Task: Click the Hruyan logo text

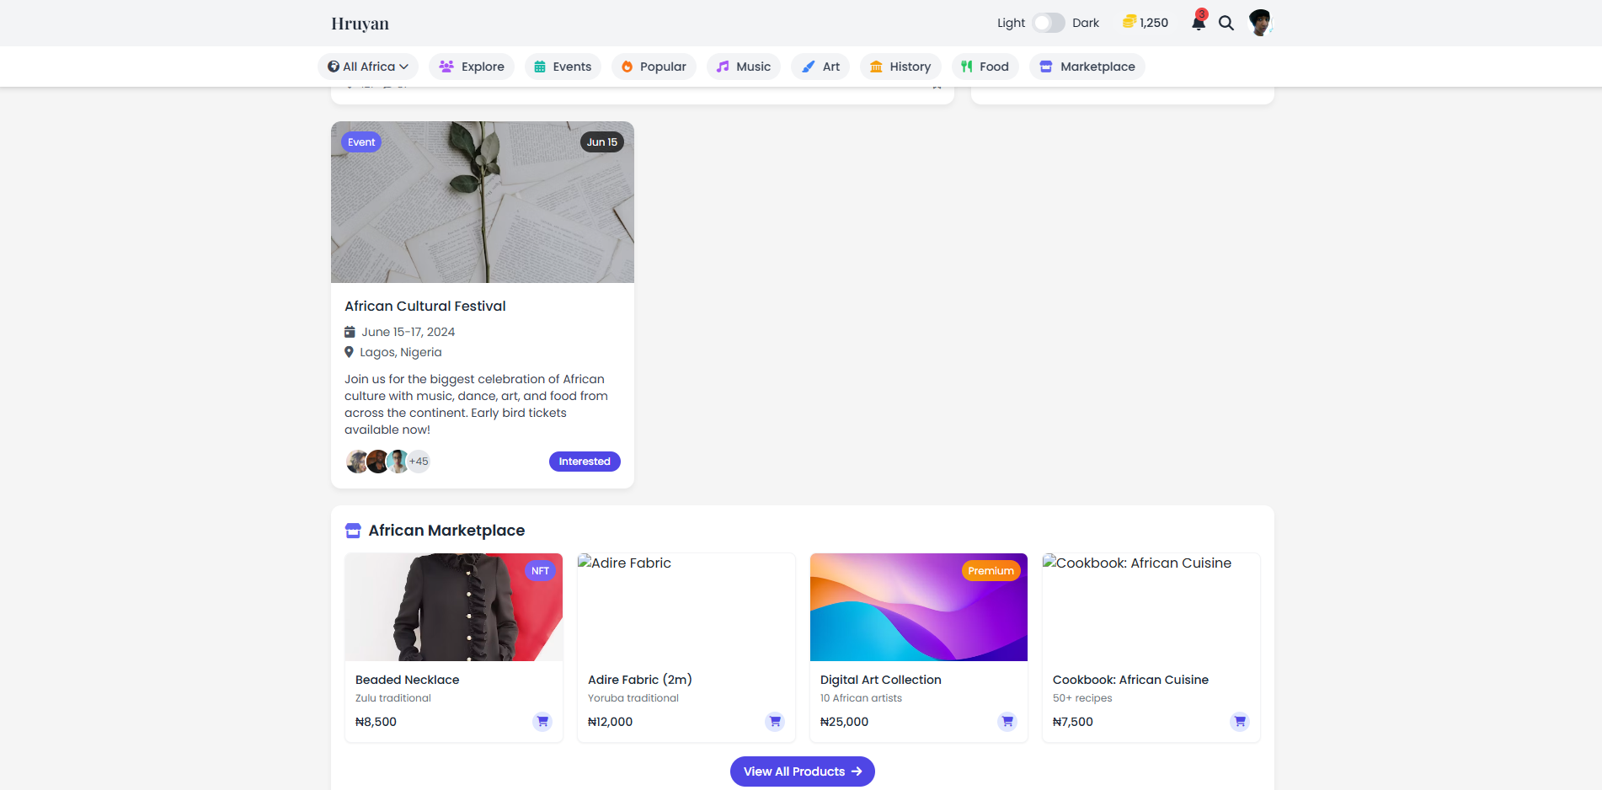Action: [360, 24]
